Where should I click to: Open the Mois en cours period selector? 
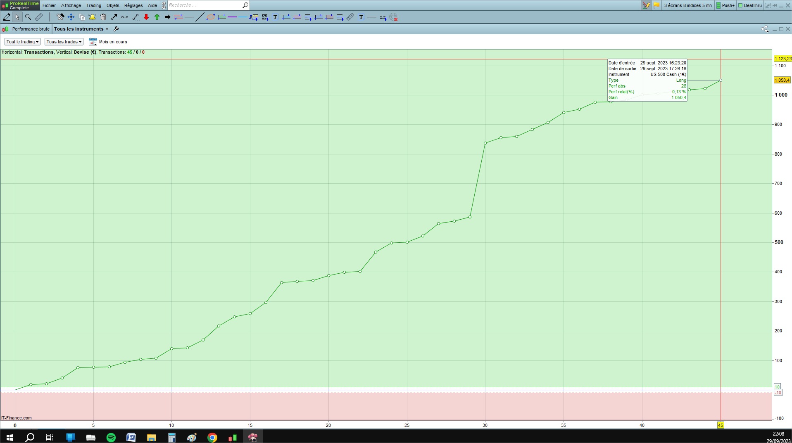[108, 42]
